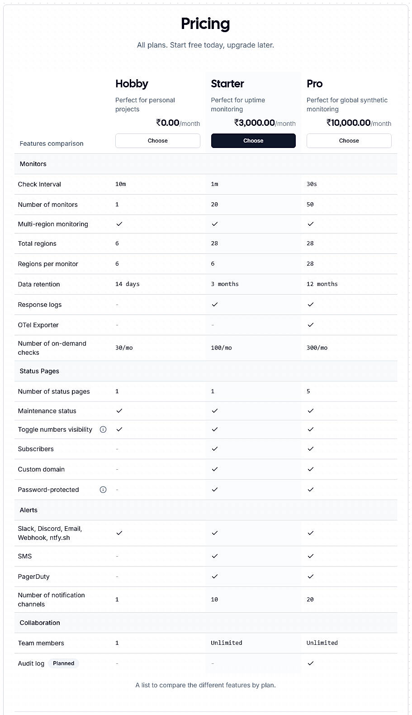Click the checkmark for Hobby Multi-region monitoring
The width and height of the screenshot is (412, 715).
(x=119, y=224)
